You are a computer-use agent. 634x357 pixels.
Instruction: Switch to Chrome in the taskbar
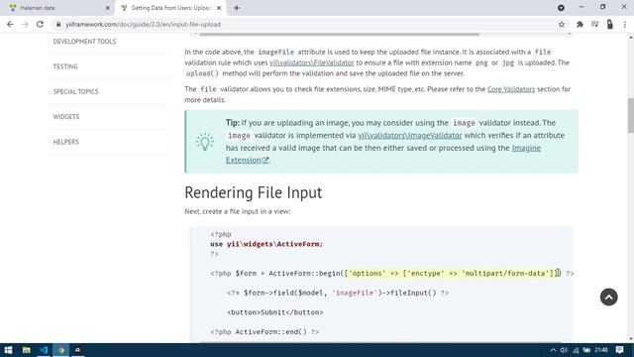(x=61, y=350)
